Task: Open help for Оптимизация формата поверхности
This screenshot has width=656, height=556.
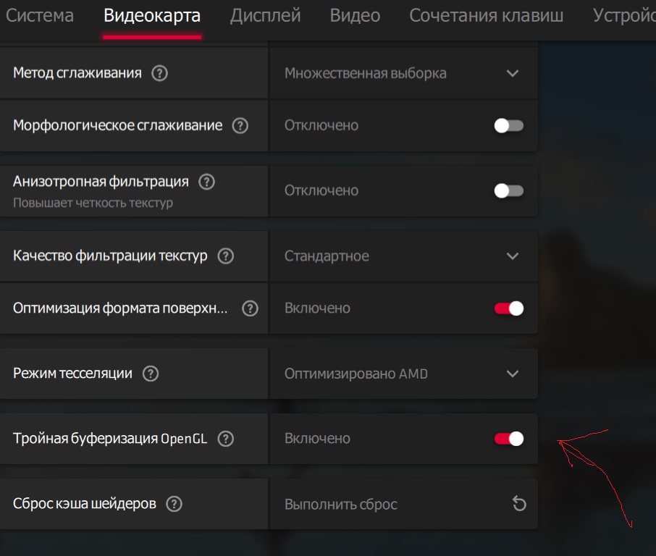Action: pos(250,308)
